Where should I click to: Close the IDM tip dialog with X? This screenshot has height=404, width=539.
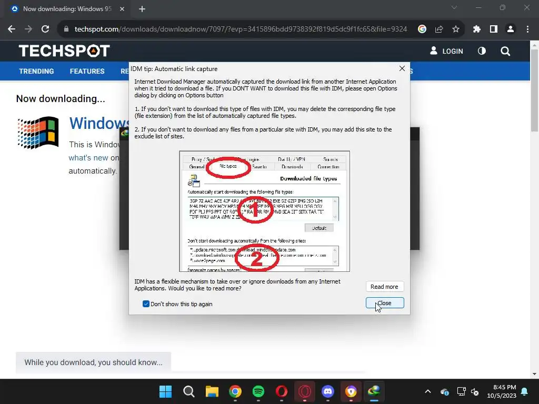402,68
